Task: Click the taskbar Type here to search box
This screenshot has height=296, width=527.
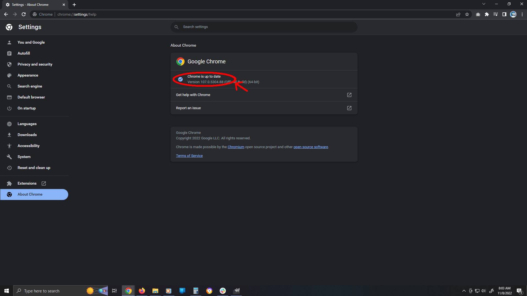Action: coord(61,291)
